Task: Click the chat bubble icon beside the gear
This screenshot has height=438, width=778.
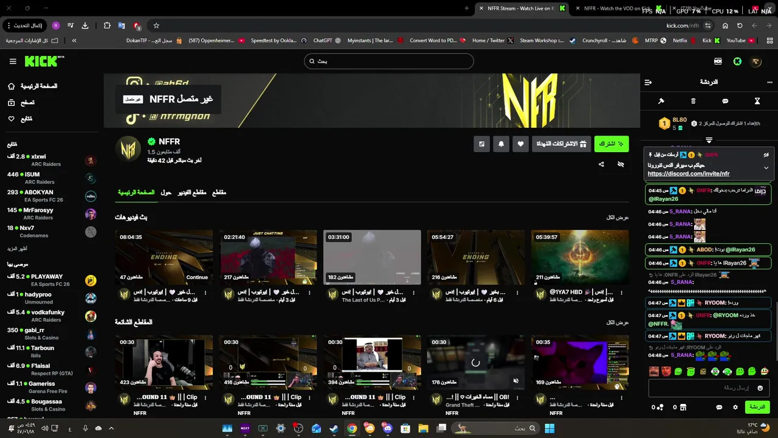Action: (x=719, y=408)
